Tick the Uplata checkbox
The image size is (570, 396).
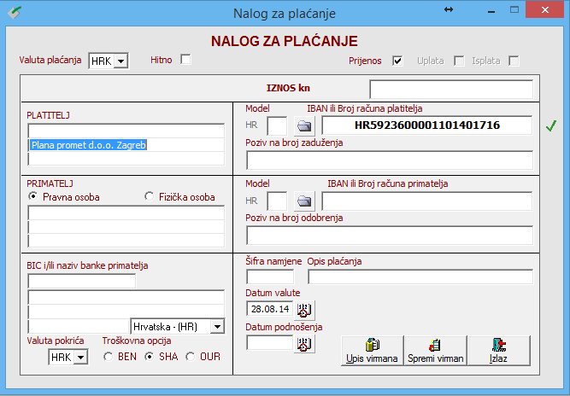[x=459, y=61]
